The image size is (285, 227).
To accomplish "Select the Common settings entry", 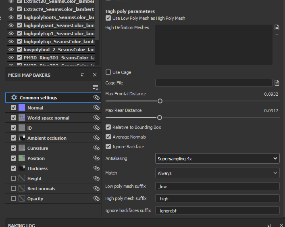I will 38,98.
